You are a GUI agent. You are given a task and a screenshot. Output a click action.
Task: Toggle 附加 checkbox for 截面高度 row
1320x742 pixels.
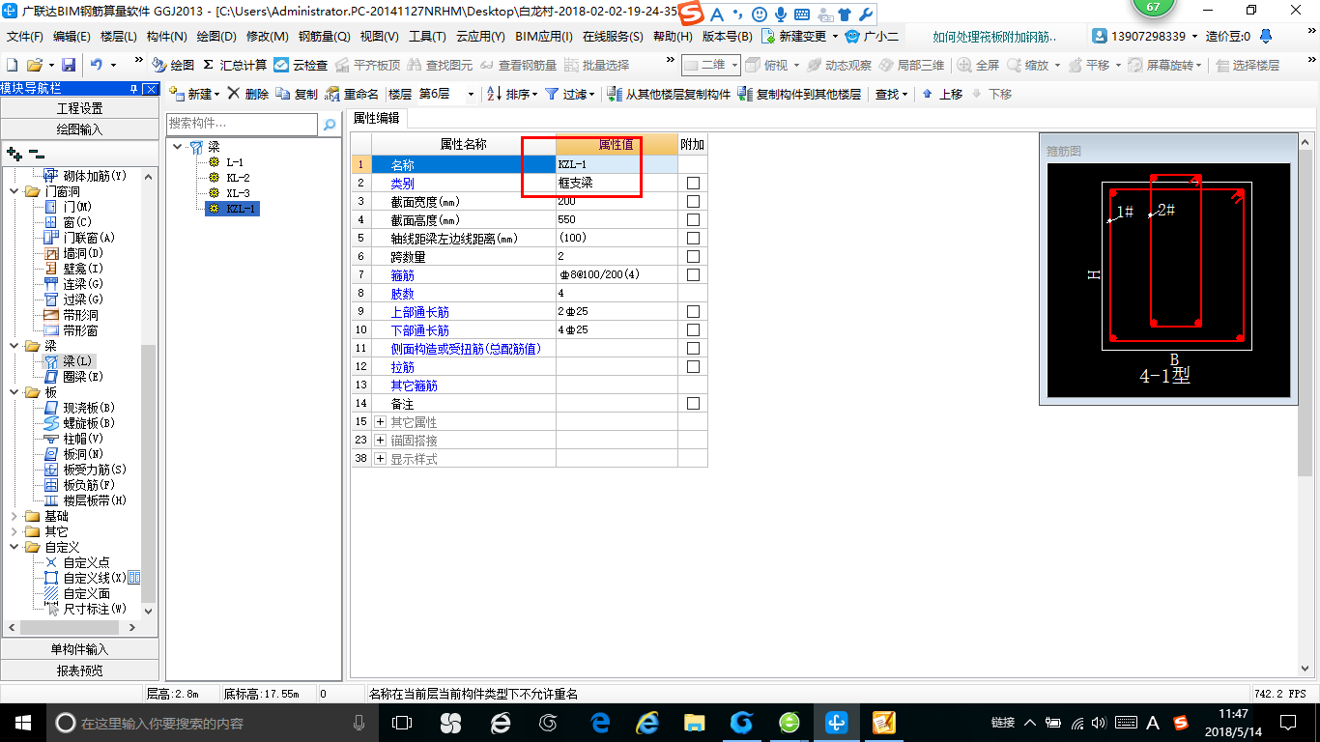[693, 220]
